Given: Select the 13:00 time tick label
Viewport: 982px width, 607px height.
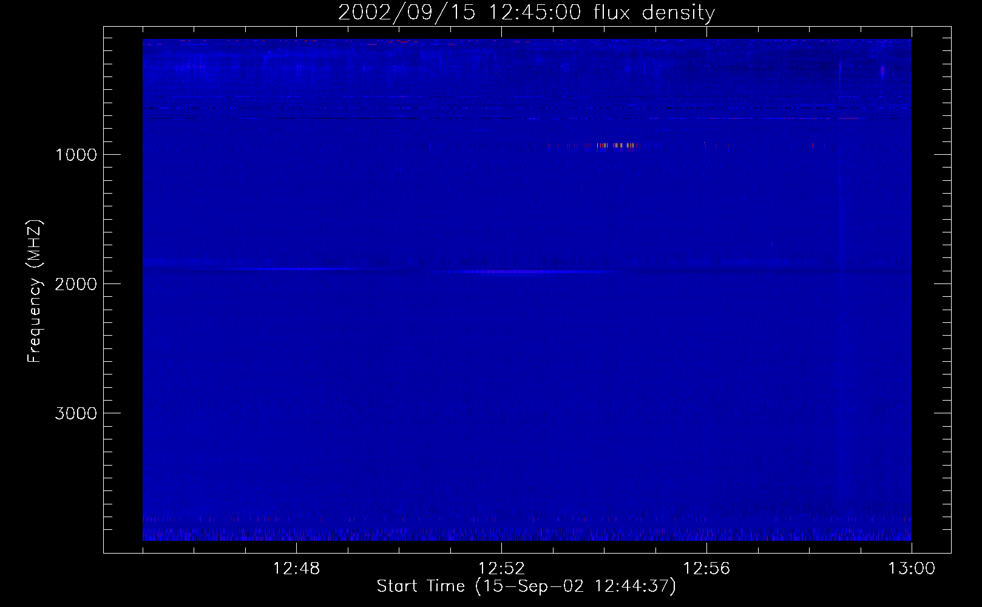Looking at the screenshot, I should pyautogui.click(x=912, y=569).
